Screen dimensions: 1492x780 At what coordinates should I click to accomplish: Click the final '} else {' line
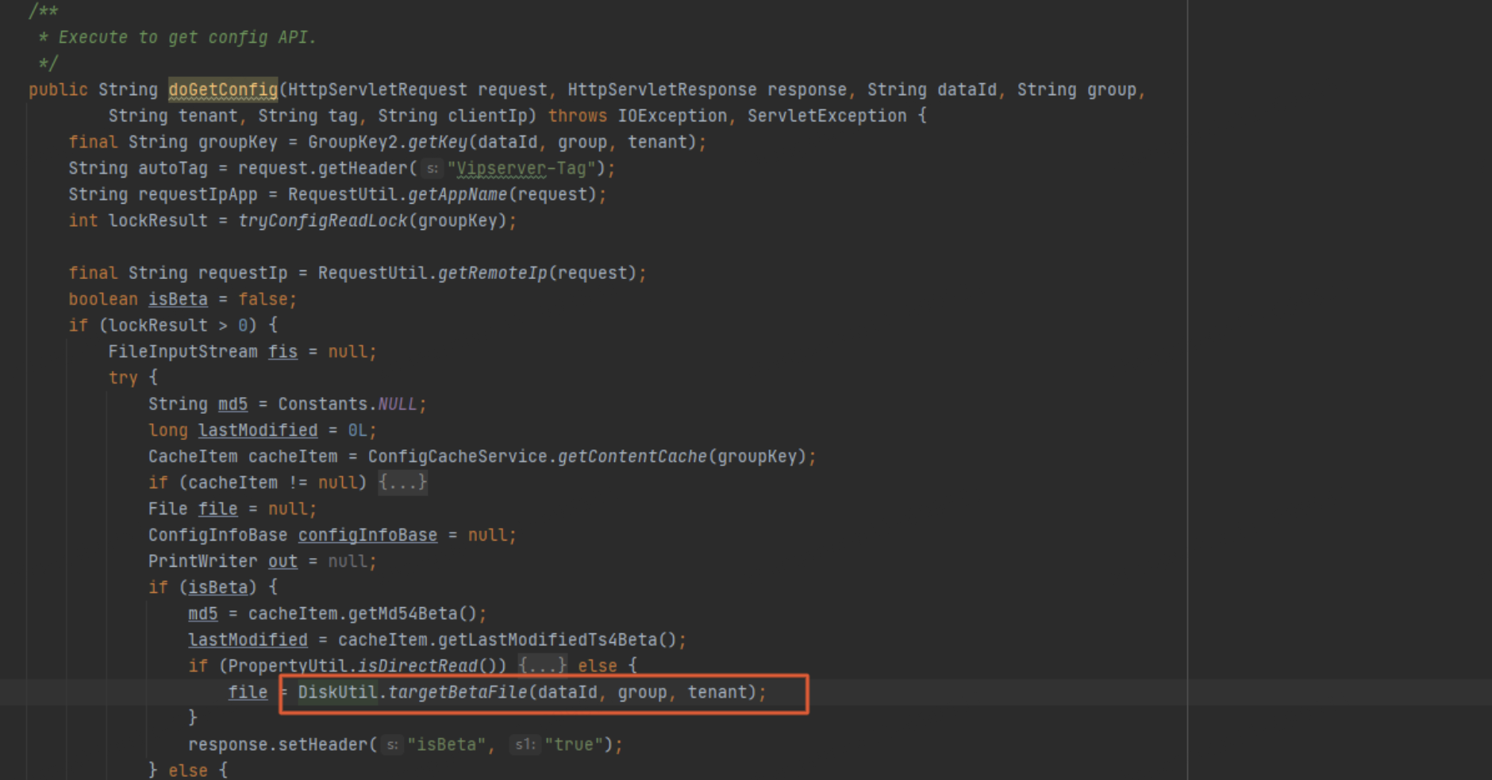188,770
